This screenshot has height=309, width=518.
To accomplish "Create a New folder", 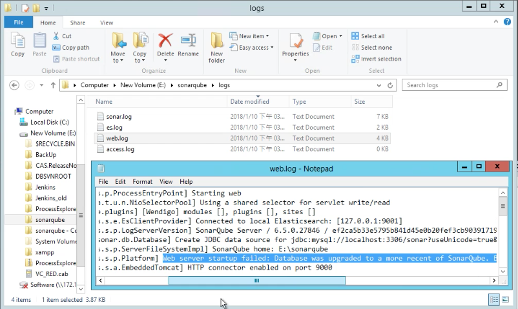I will click(x=217, y=47).
